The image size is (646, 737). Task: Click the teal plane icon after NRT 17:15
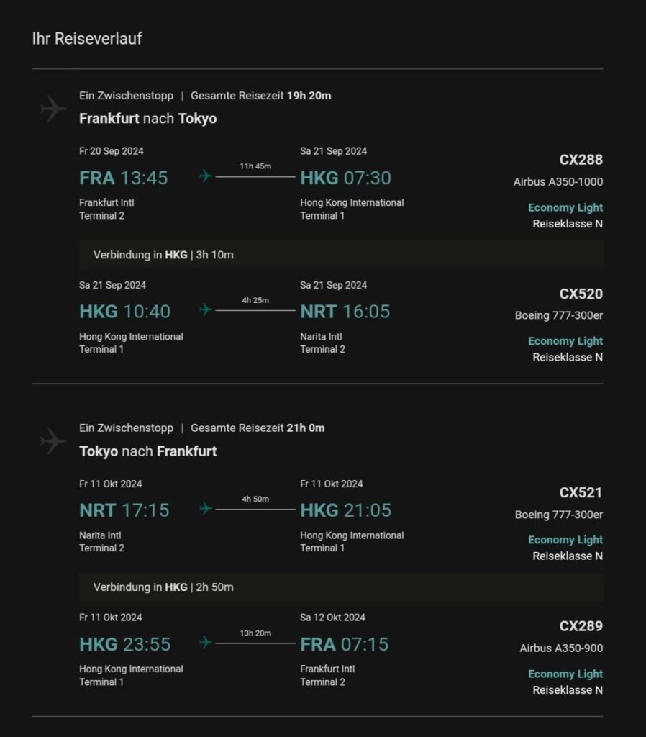coord(206,509)
